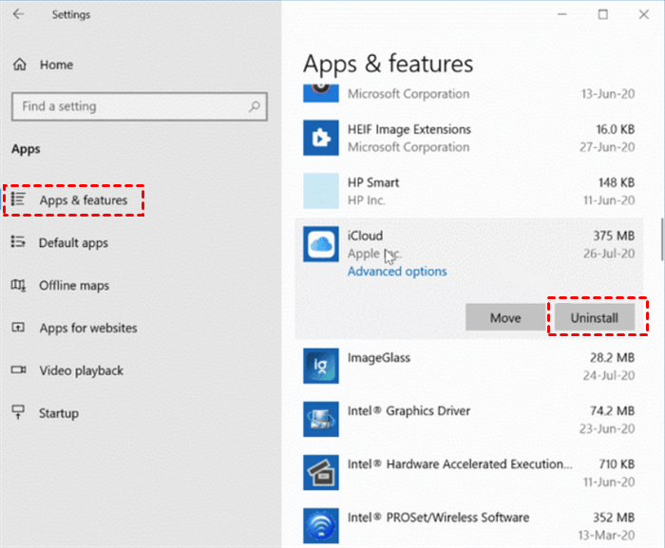Open Startup section
This screenshot has width=665, height=548.
click(x=59, y=413)
